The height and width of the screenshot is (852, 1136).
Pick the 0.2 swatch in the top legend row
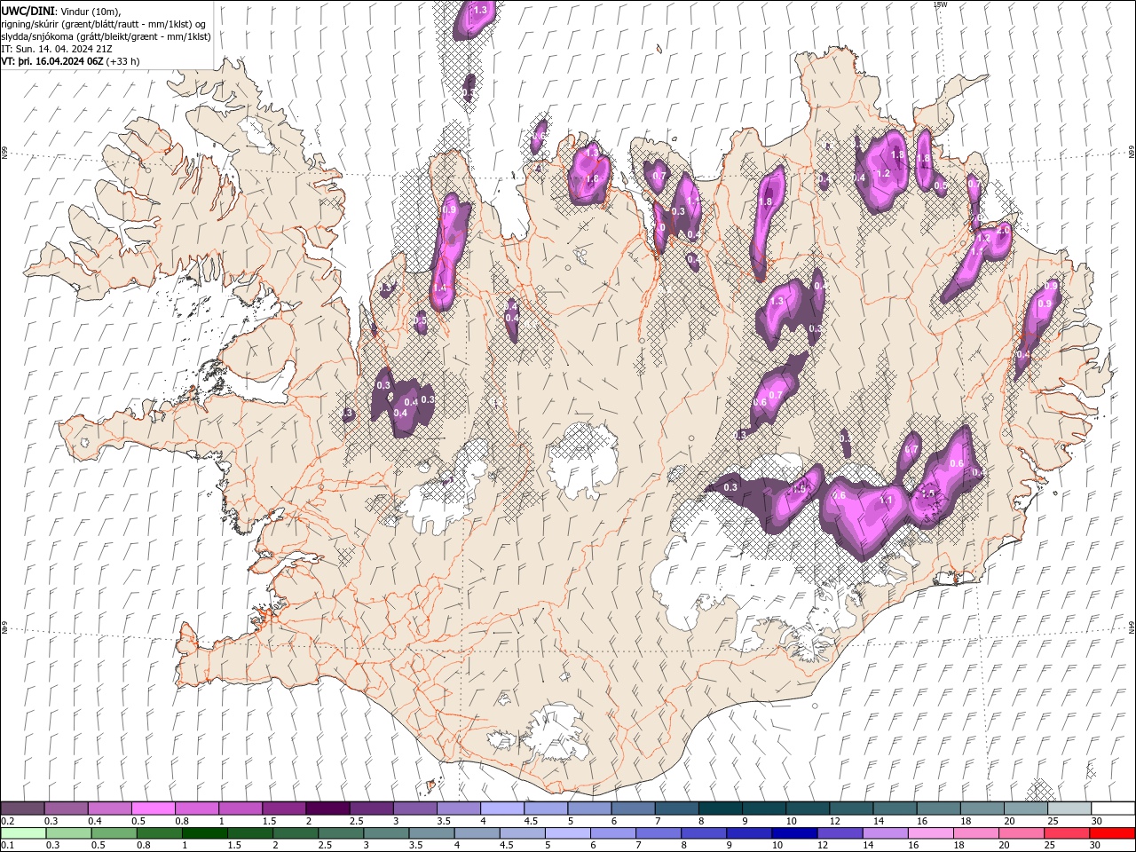pos(22,808)
